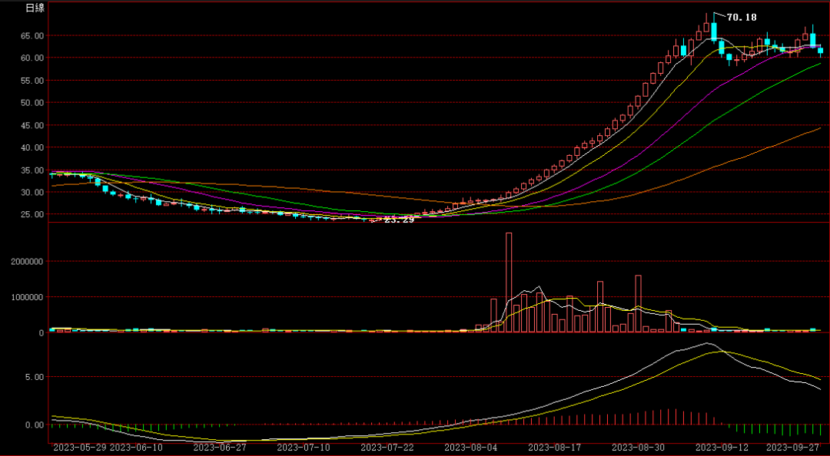The height and width of the screenshot is (456, 830).
Task: Click the 2023-09-12 date label
Action: click(x=722, y=447)
